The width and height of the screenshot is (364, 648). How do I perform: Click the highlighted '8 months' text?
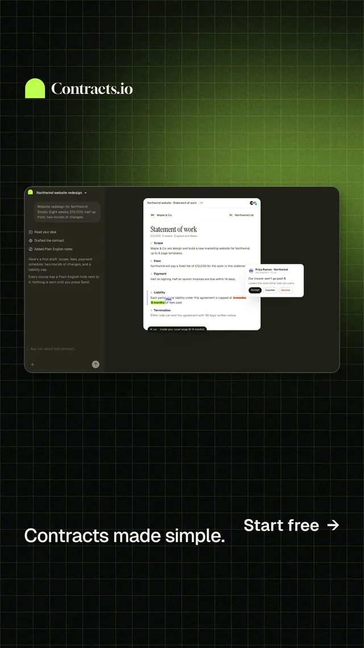point(157,302)
